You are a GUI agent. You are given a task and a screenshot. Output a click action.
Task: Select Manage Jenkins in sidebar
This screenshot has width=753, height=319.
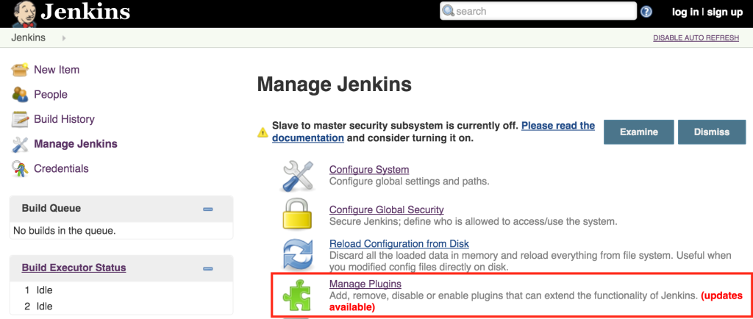click(x=76, y=144)
